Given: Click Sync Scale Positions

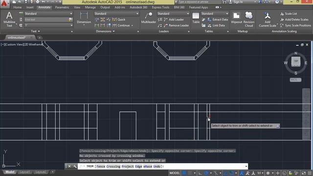Looking at the screenshot, I should pyautogui.click(x=295, y=25).
